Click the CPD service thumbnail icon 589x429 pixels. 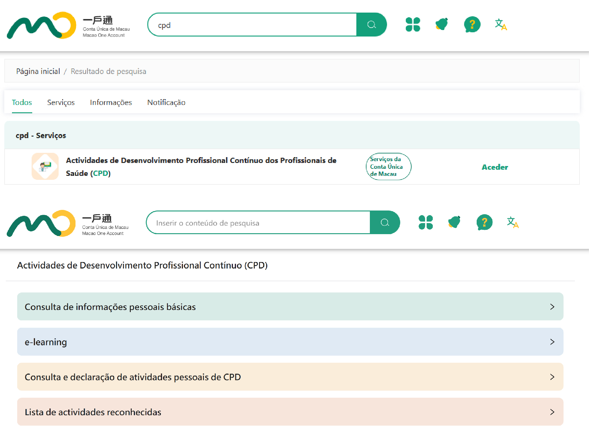click(x=45, y=166)
